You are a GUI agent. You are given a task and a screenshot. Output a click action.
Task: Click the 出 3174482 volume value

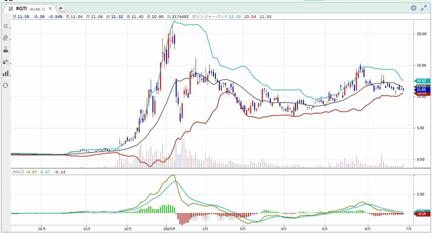pos(178,17)
